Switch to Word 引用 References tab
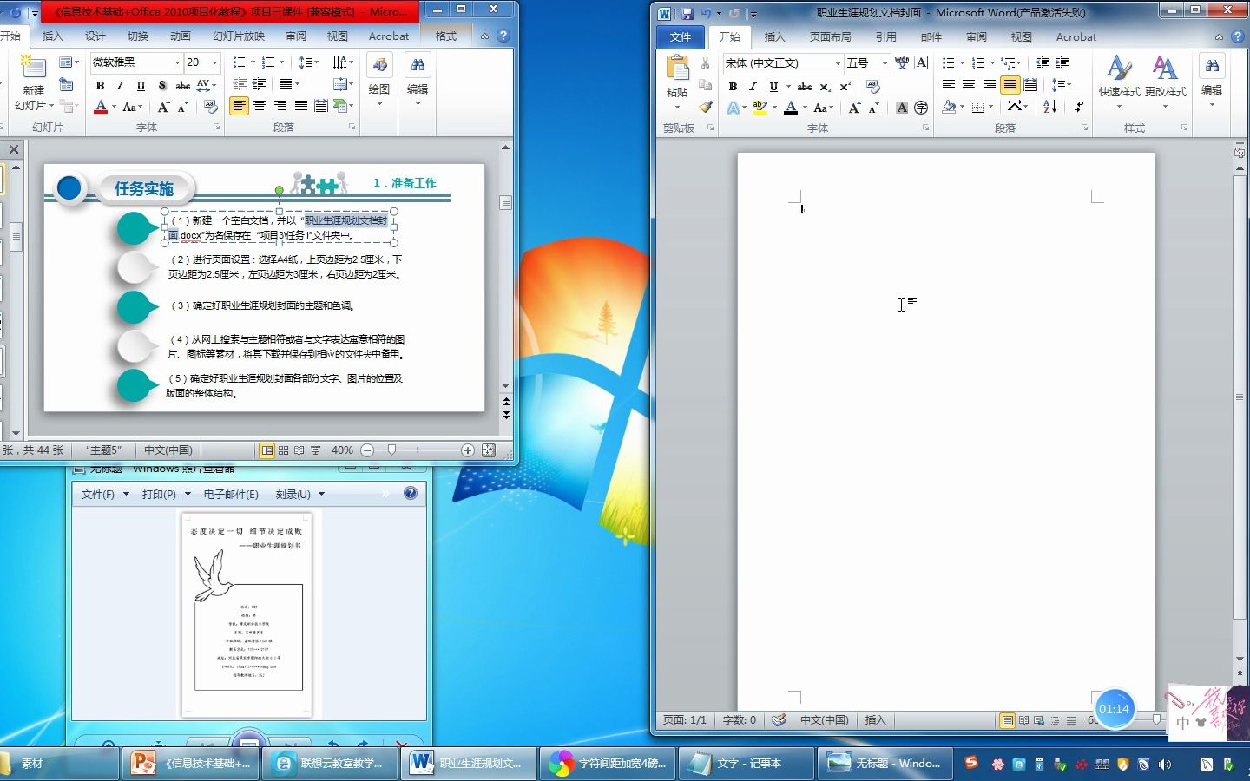The width and height of the screenshot is (1250, 781). (886, 37)
